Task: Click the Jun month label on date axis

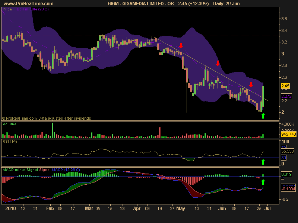Action: [222, 209]
